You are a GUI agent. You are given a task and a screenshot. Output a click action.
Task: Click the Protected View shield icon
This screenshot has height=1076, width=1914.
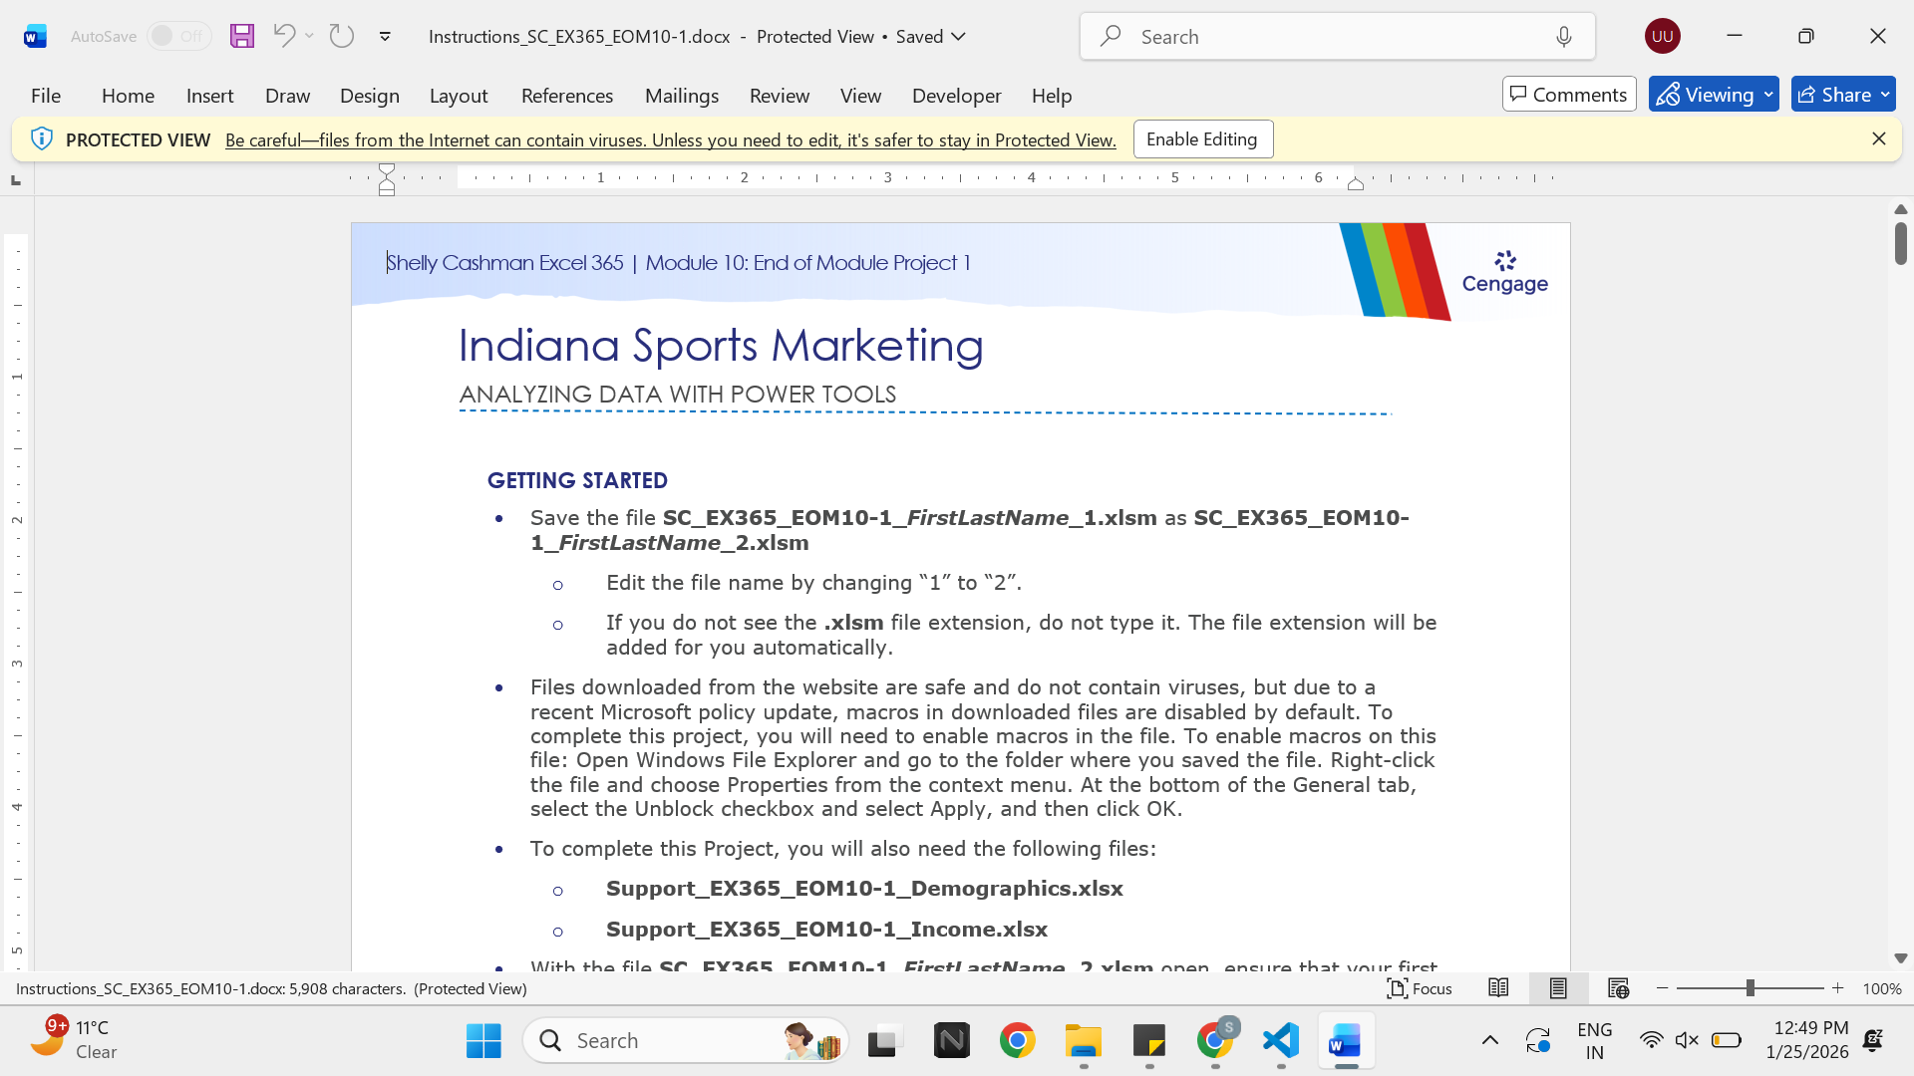[41, 139]
